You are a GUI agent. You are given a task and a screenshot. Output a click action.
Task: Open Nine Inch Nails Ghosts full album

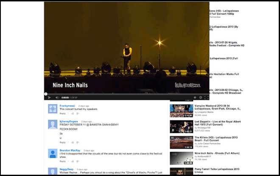point(181,158)
